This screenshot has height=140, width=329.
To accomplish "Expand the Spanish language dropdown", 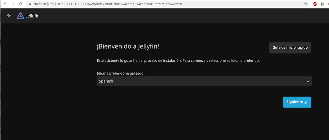I will [x=204, y=81].
